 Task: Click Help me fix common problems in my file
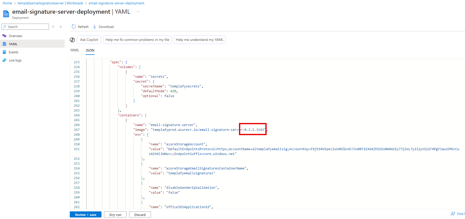point(137,40)
